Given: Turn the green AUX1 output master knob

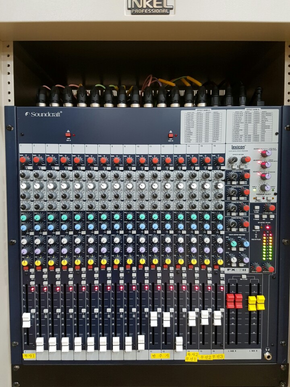Looking at the screenshot, I should click(x=233, y=243).
